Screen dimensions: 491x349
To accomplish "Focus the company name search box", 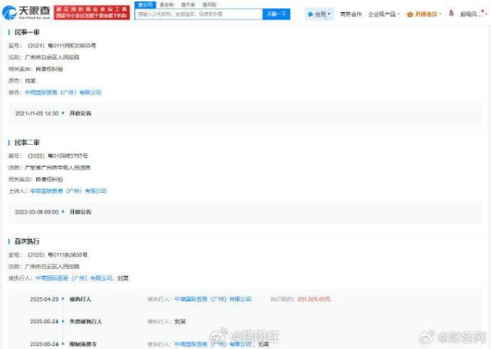I will coord(199,14).
